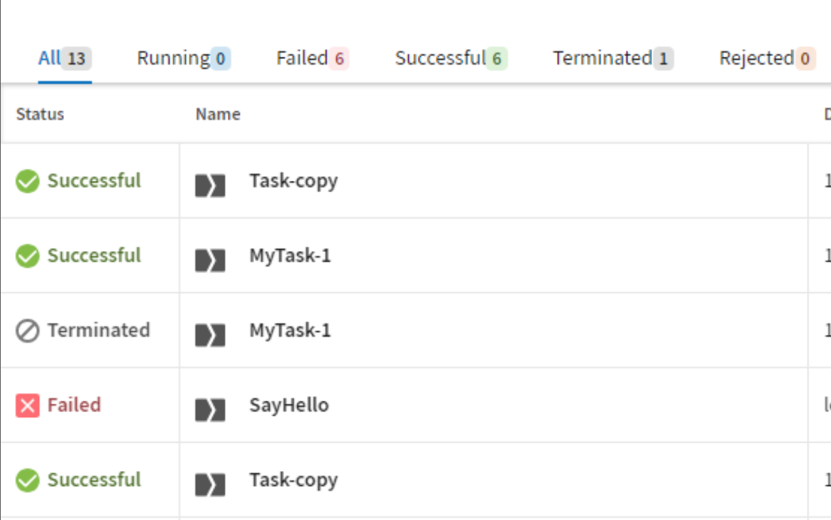
Task: Open the first Task-copy entry
Action: click(x=295, y=181)
